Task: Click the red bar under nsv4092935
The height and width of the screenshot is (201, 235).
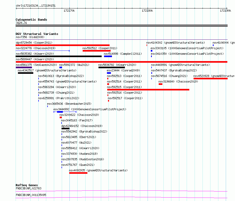Action: (x=78, y=173)
